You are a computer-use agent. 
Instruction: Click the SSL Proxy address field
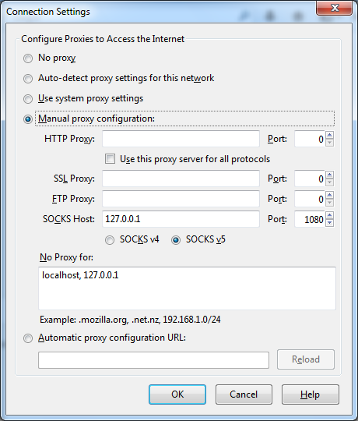[x=181, y=179]
